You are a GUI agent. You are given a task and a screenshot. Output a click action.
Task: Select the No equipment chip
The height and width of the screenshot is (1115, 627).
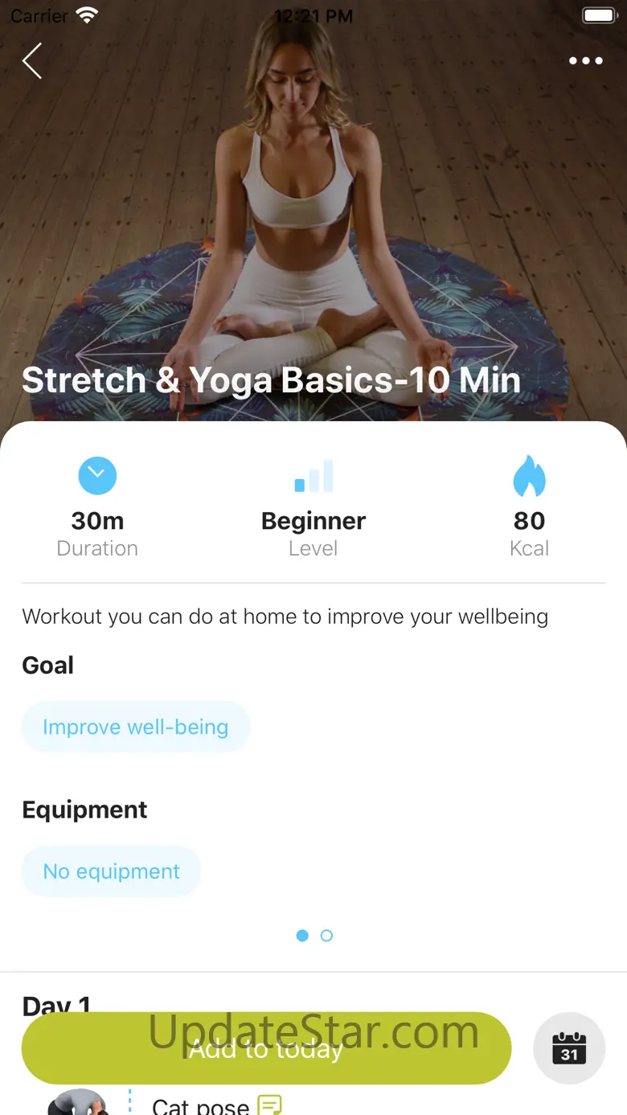pyautogui.click(x=111, y=871)
